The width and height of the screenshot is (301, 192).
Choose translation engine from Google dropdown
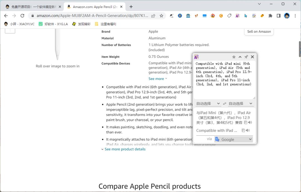[234, 139]
